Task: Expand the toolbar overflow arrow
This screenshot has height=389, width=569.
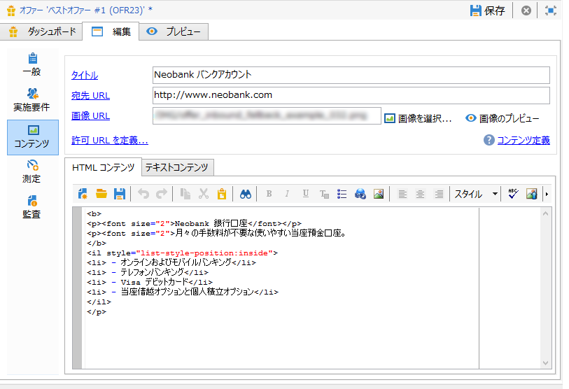Action: point(547,194)
